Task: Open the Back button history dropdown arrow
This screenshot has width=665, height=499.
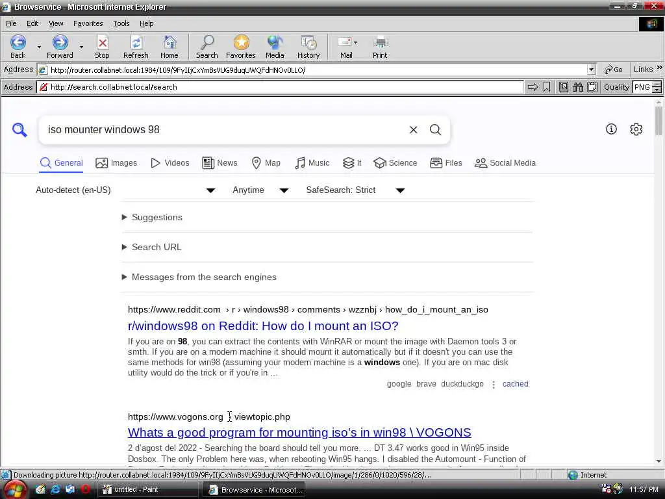Action: pos(39,47)
